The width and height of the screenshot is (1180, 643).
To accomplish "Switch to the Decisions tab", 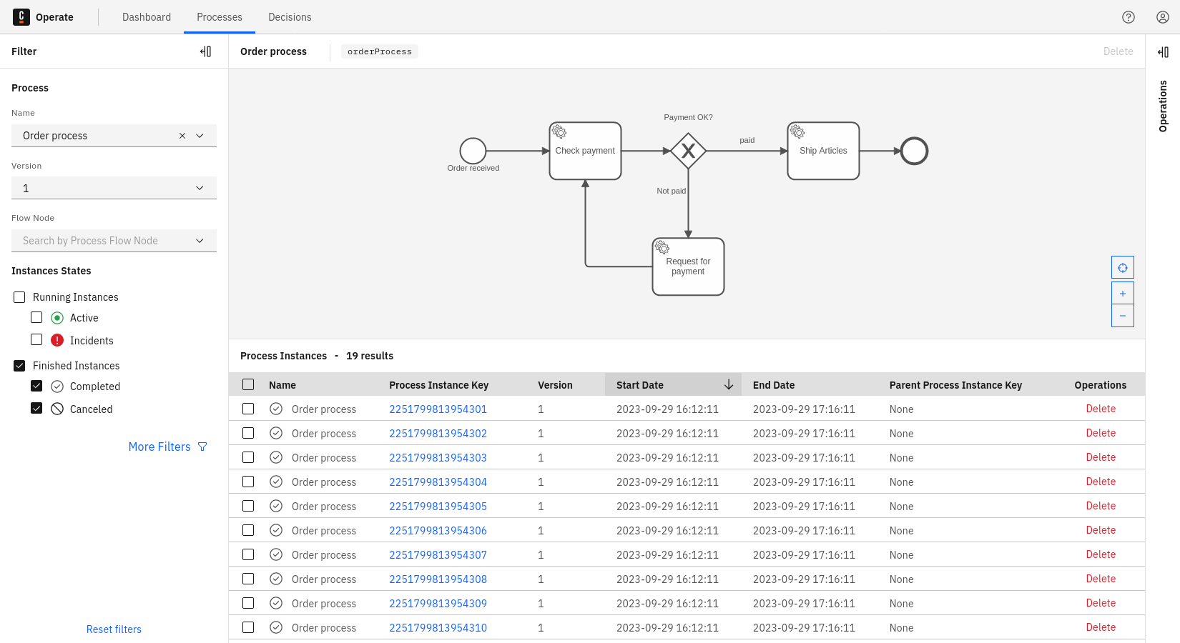I will pos(290,16).
